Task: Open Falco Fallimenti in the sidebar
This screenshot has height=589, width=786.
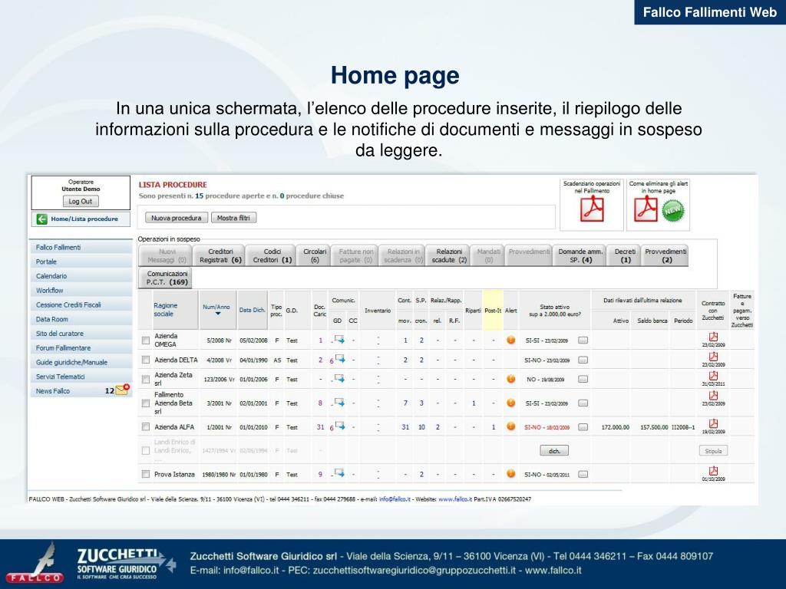Action: (81, 248)
